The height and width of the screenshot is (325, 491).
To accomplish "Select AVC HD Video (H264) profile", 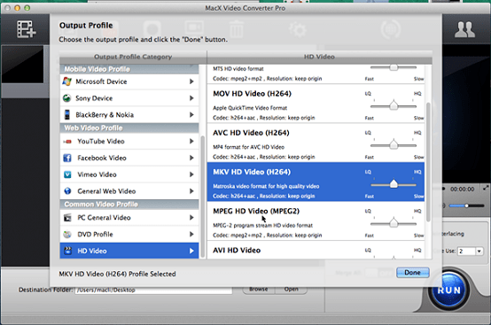I will click(316, 143).
